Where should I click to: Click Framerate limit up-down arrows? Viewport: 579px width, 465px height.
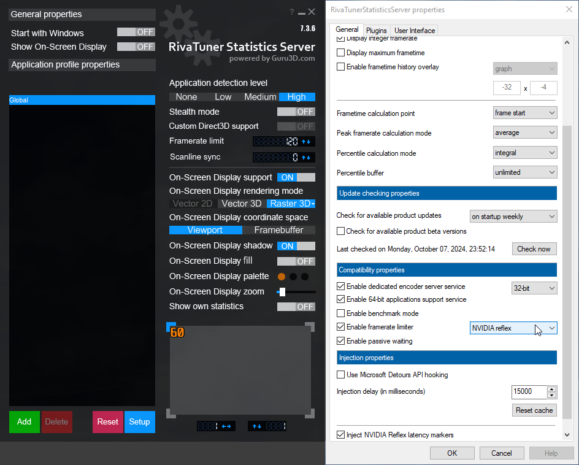click(306, 142)
